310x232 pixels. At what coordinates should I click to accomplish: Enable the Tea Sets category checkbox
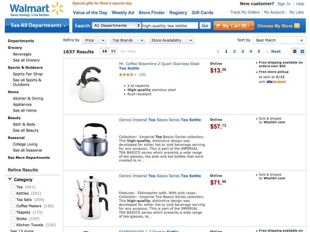coord(13,199)
